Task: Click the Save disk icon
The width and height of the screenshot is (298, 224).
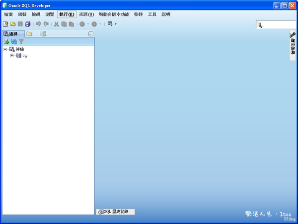Action: [x=20, y=24]
